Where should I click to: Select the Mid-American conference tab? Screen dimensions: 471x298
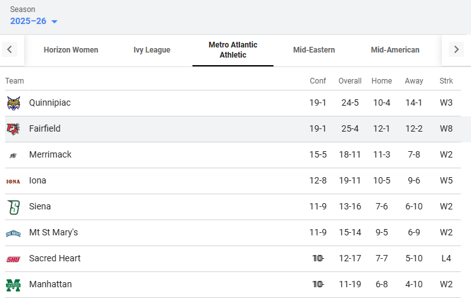click(395, 50)
